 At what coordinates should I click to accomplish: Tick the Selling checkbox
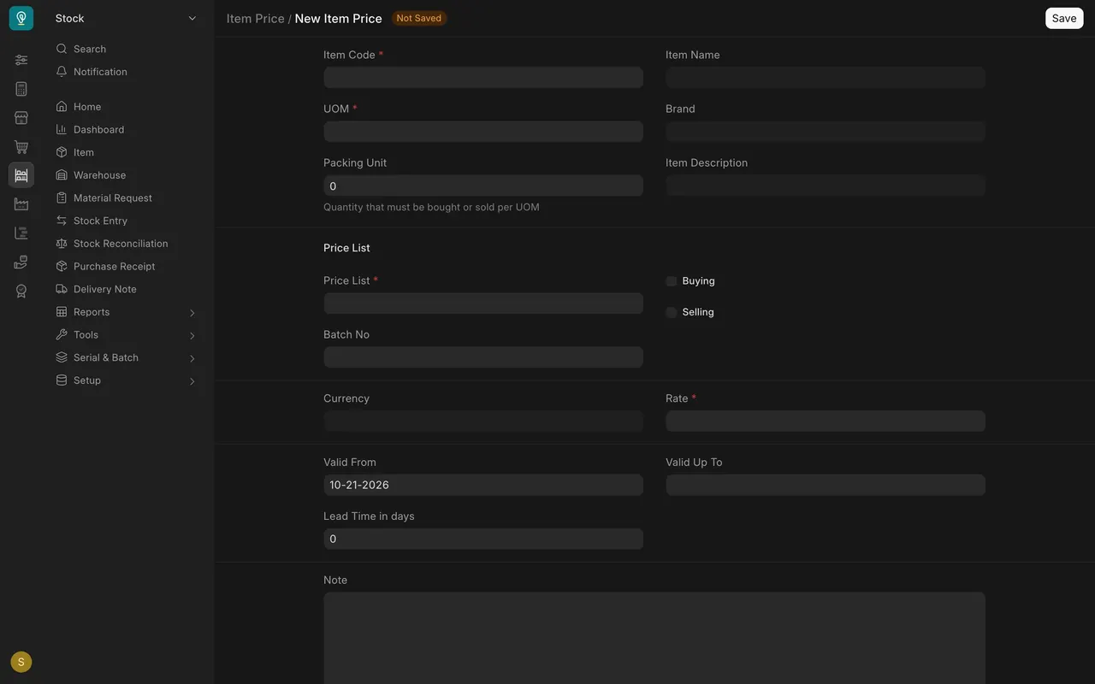(x=672, y=312)
